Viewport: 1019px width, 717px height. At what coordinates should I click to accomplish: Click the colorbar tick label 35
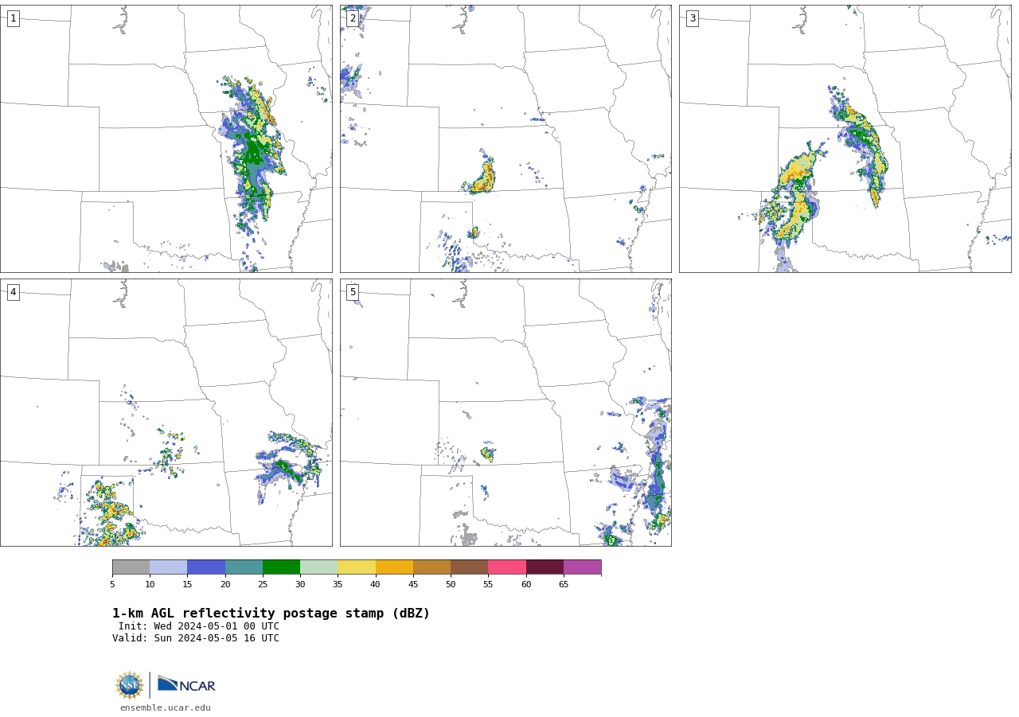[x=338, y=585]
